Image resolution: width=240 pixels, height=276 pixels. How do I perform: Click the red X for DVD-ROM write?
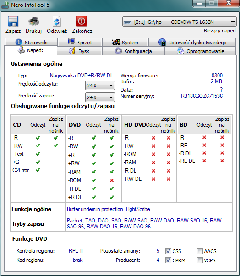coord(112,180)
